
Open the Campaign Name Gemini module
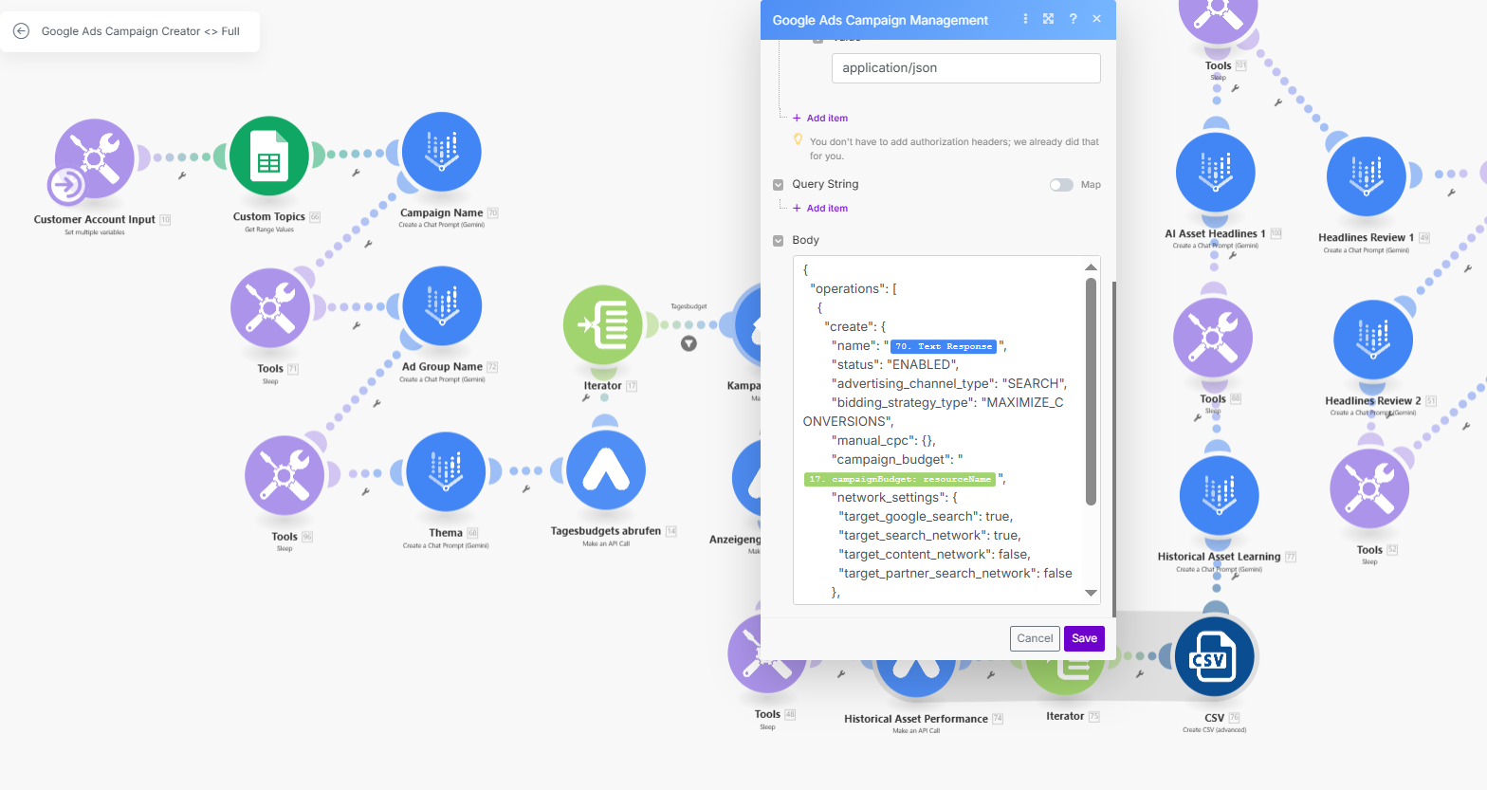pos(441,153)
